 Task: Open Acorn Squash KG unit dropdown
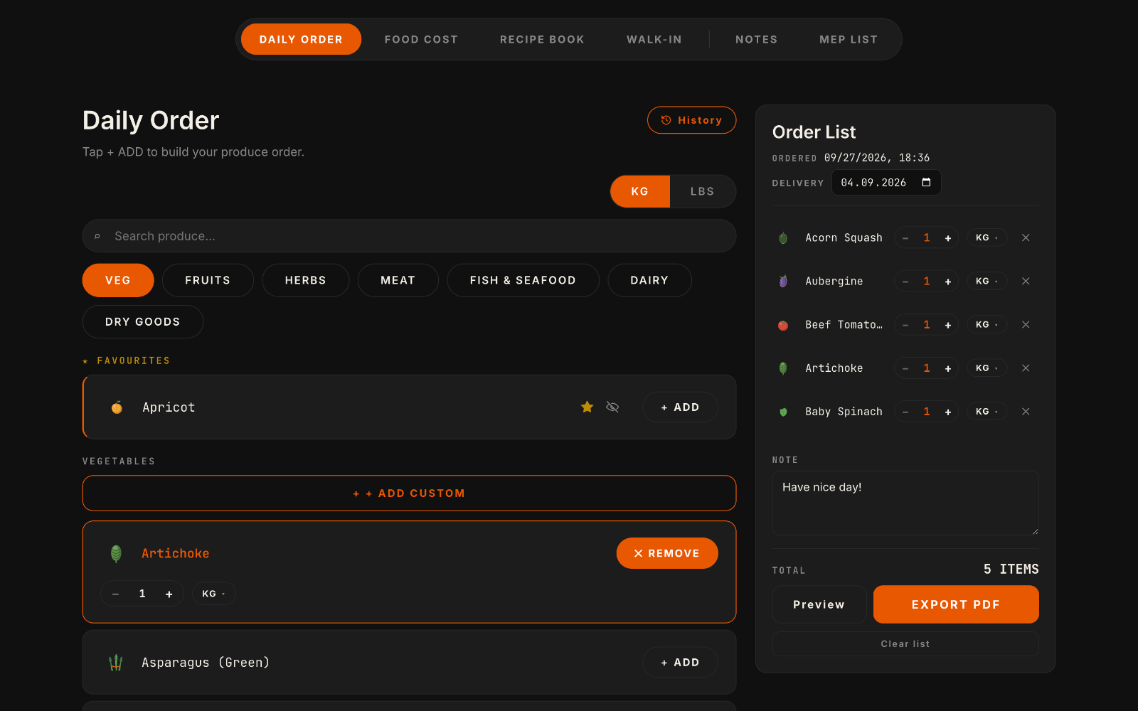987,238
